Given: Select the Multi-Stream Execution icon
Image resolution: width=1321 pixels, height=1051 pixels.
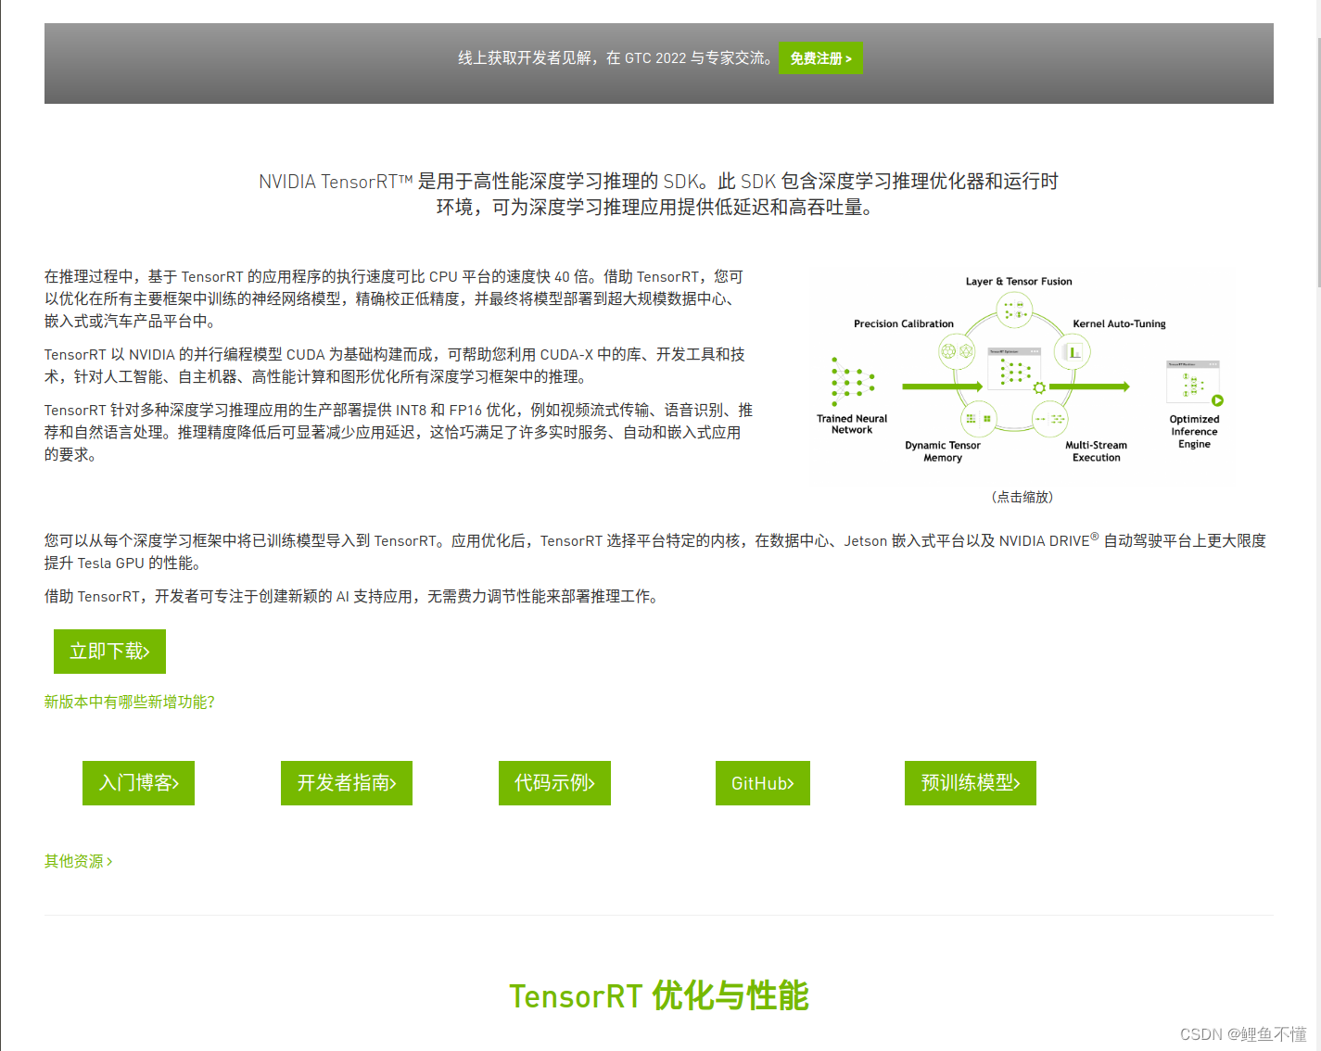Looking at the screenshot, I should [1050, 418].
